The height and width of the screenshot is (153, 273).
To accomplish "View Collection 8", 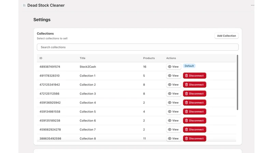I will 173,138.
